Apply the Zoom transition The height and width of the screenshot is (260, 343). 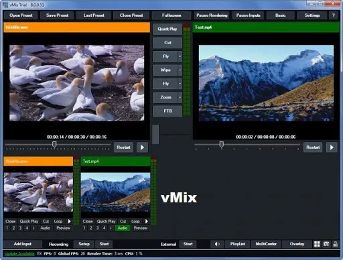point(165,97)
